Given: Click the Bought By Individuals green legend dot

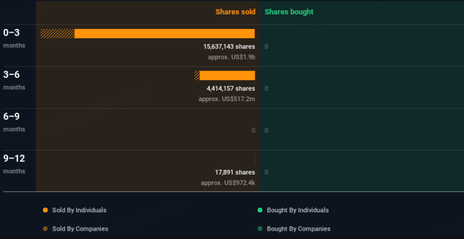Looking at the screenshot, I should [260, 210].
